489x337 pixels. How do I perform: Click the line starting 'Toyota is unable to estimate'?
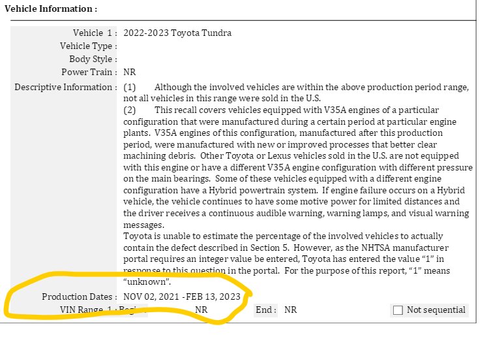[283, 236]
